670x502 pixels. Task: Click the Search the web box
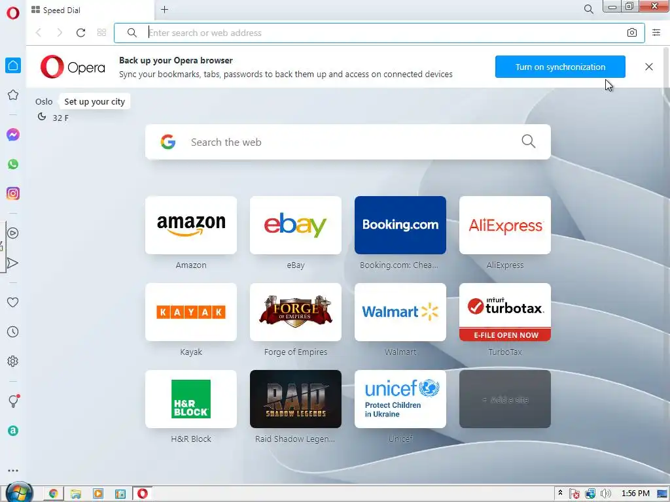[348, 142]
